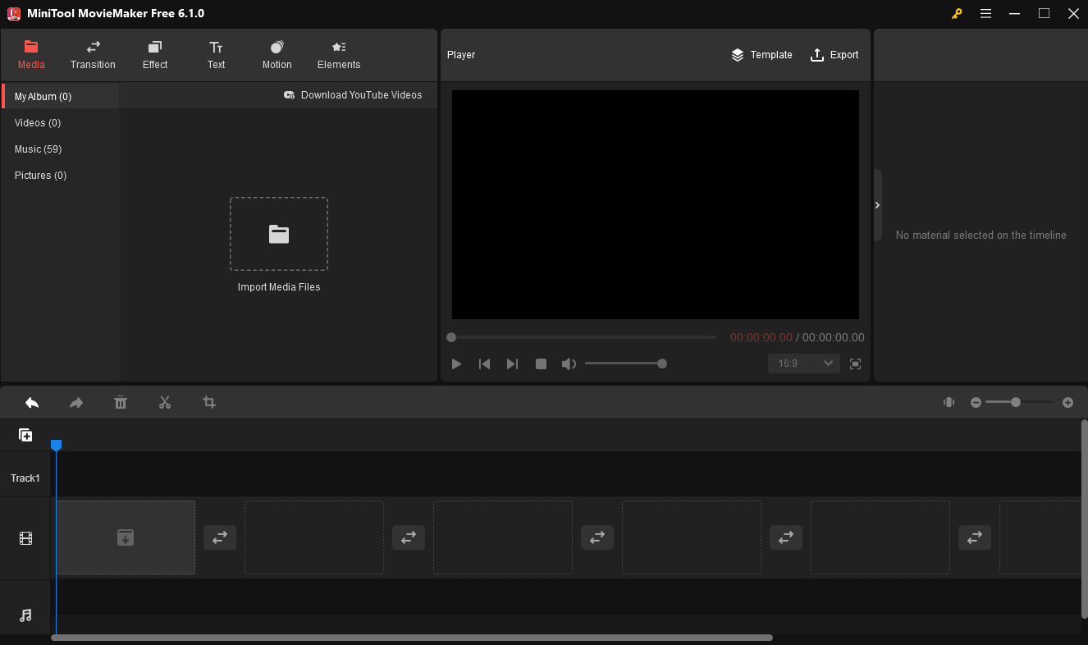Viewport: 1088px width, 645px height.
Task: Go to previous frame in player
Action: pos(485,364)
